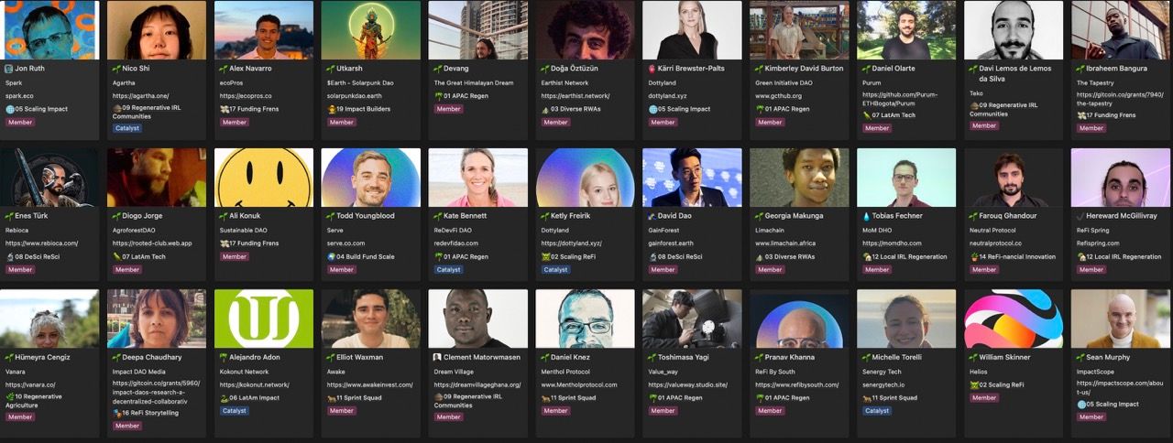This screenshot has height=443, width=1173.
Task: Click the water drop icon next to Tobias Fechner
Action: click(866, 216)
